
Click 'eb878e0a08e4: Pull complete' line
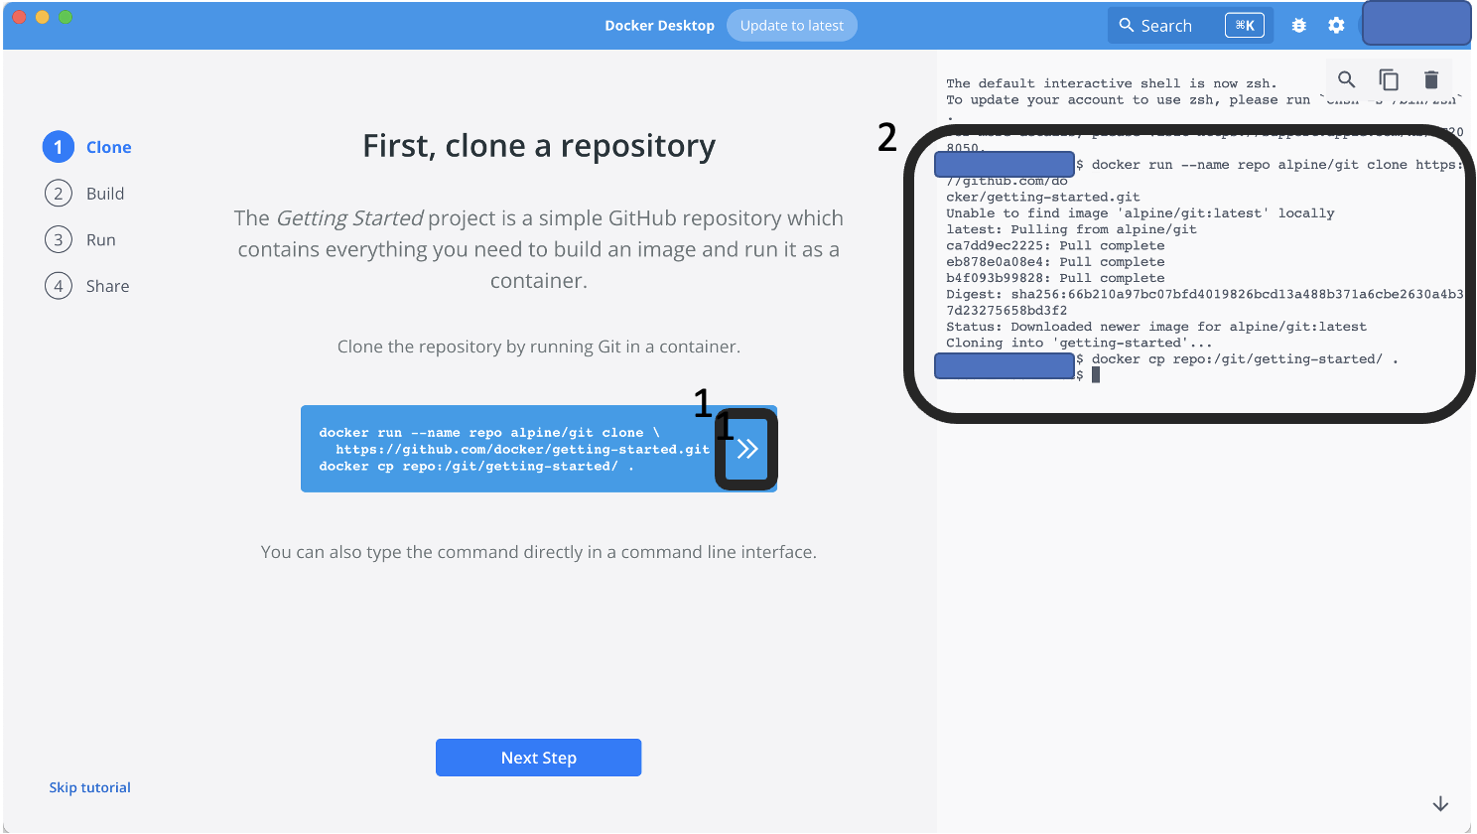pyautogui.click(x=1055, y=262)
